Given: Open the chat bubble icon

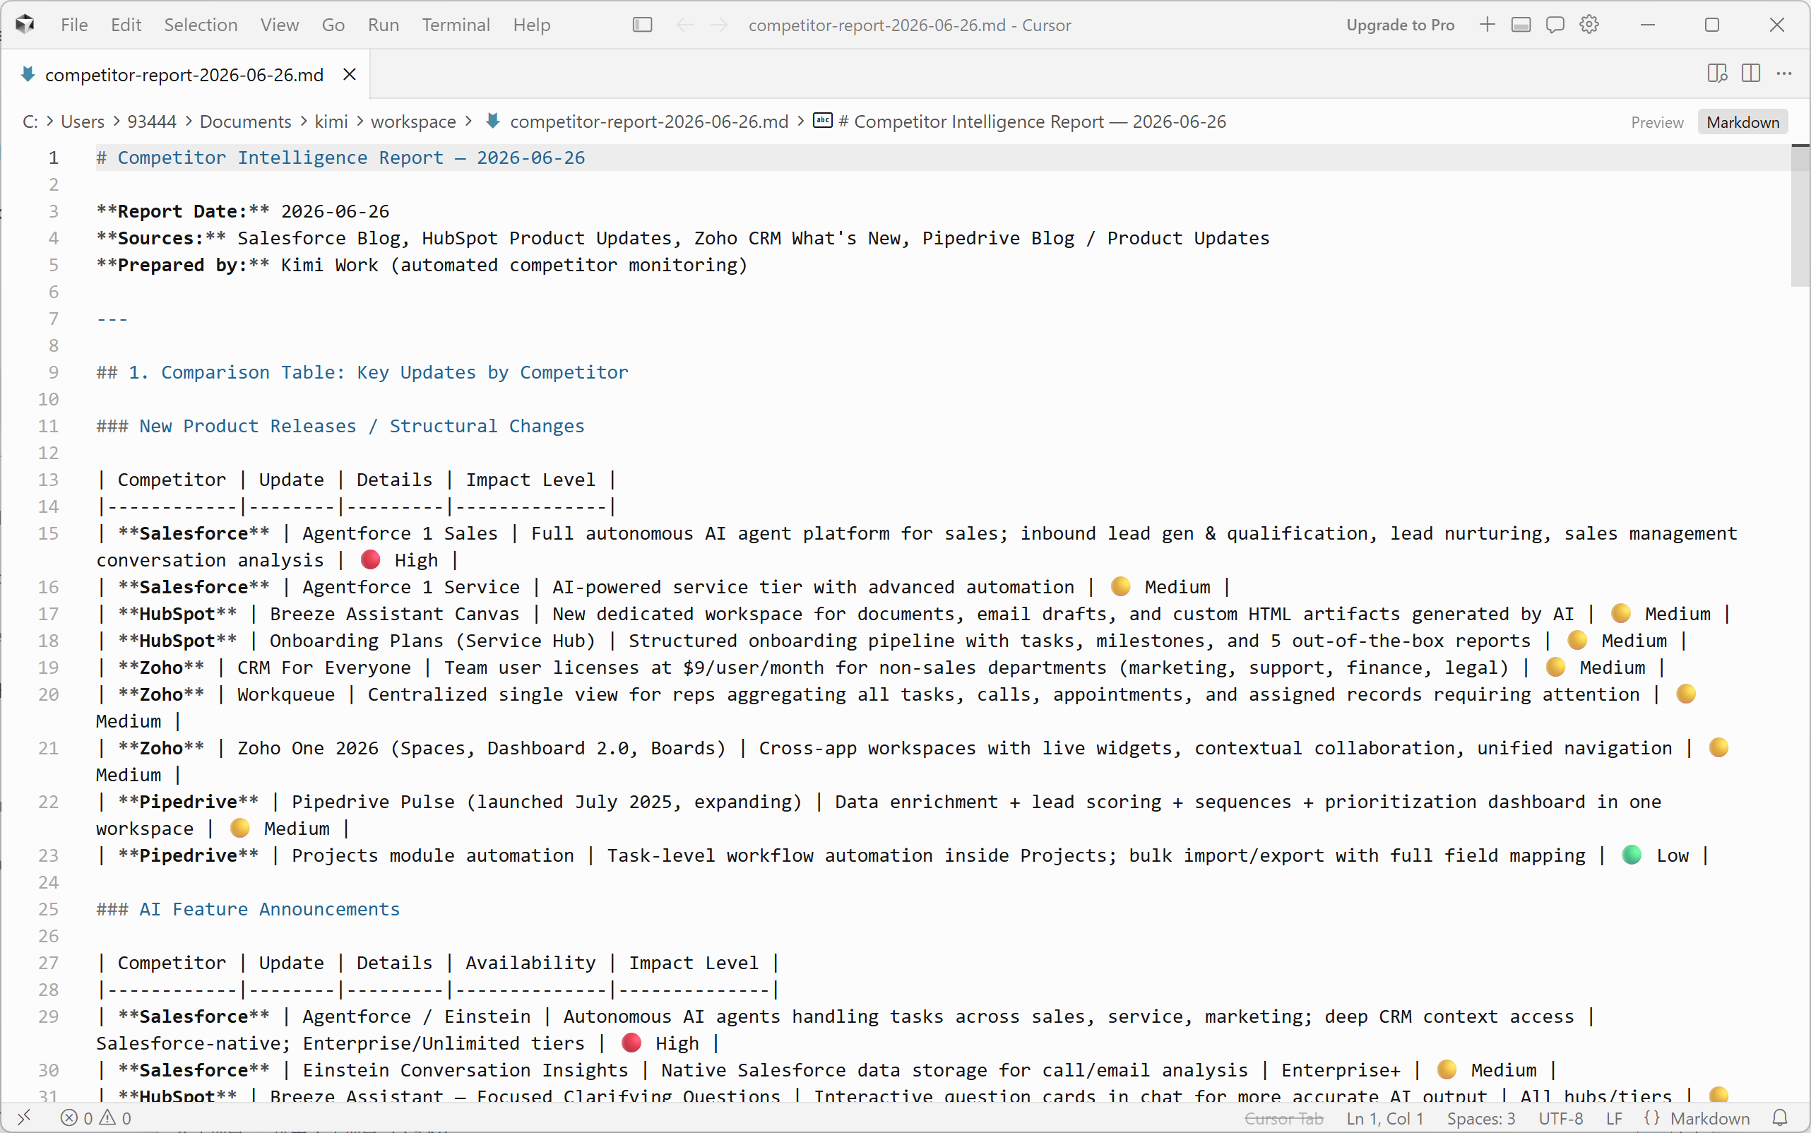Looking at the screenshot, I should [1555, 25].
